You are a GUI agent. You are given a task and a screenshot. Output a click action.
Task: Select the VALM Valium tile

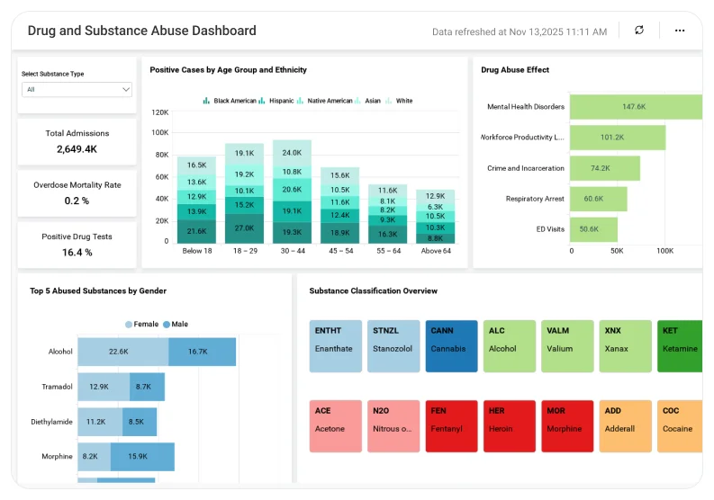click(x=567, y=346)
